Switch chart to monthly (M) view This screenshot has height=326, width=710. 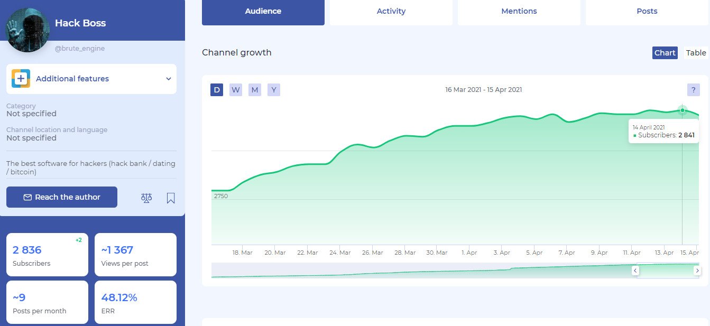[255, 90]
